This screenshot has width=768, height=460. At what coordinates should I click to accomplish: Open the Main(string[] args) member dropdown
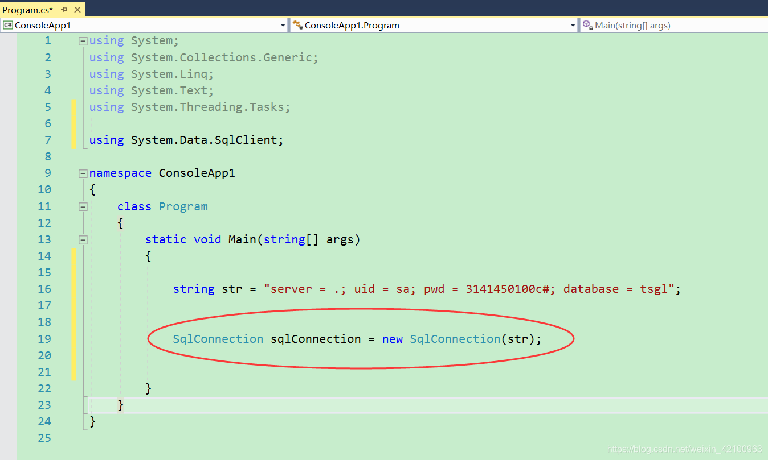coord(674,26)
